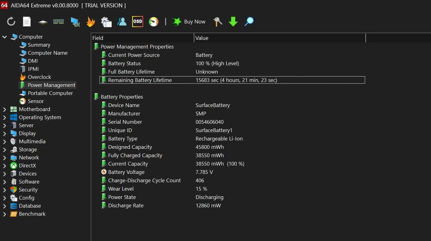The height and width of the screenshot is (241, 431).
Task: Expand the Devices tree node
Action: [x=4, y=174]
